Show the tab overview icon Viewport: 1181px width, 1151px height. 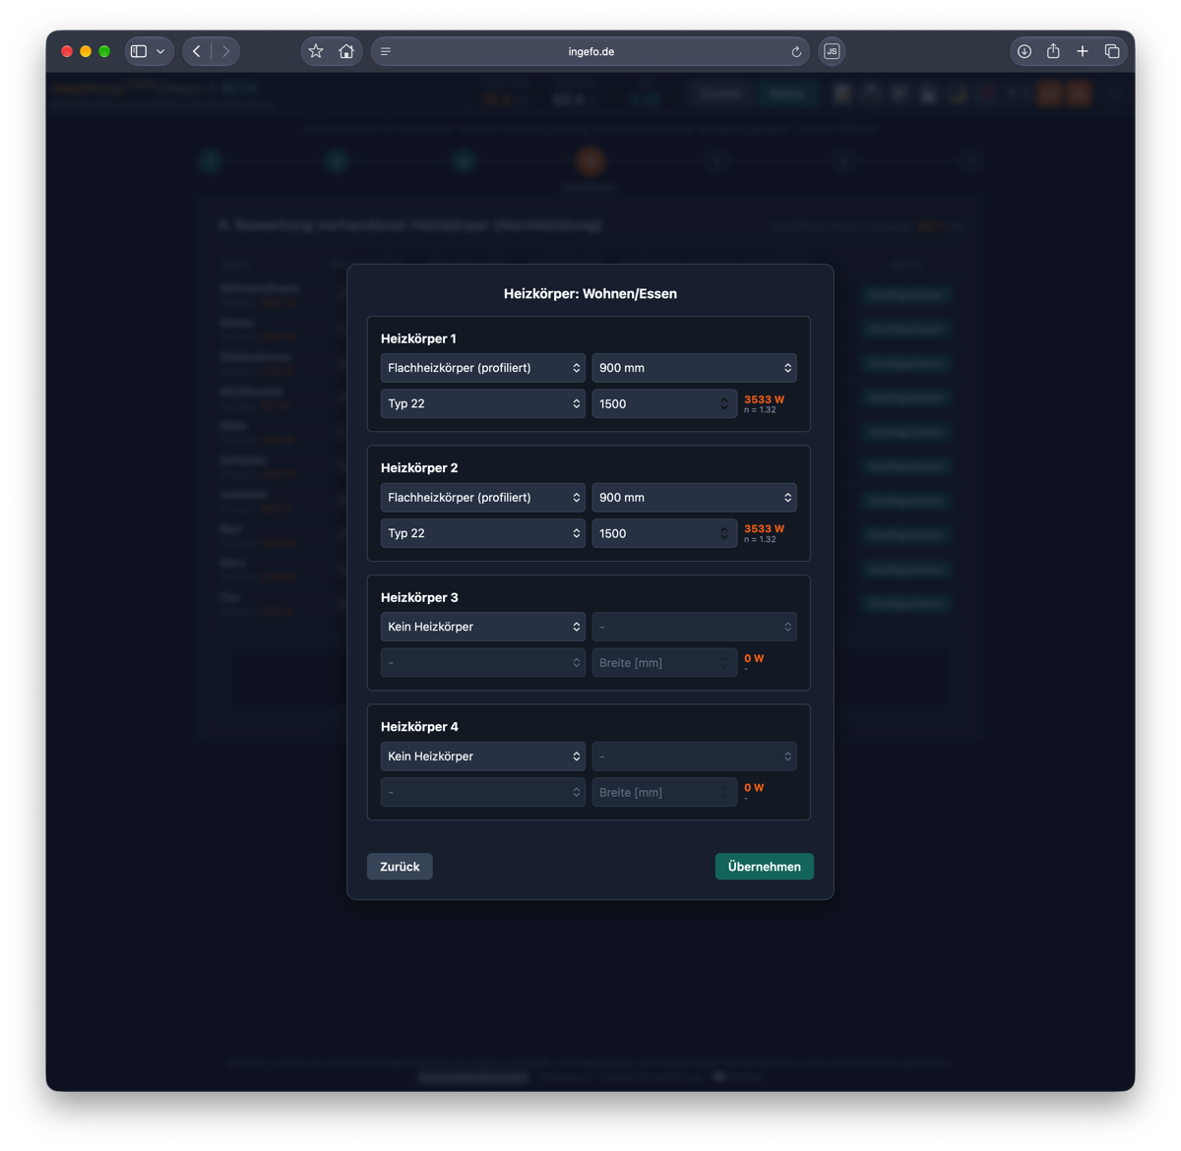click(1112, 51)
